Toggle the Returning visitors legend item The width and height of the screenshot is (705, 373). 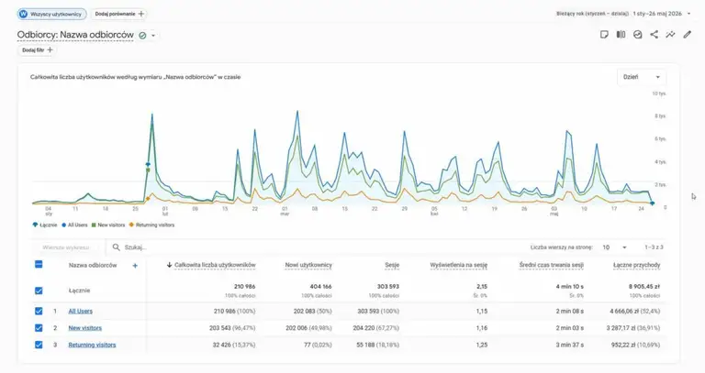(x=151, y=225)
